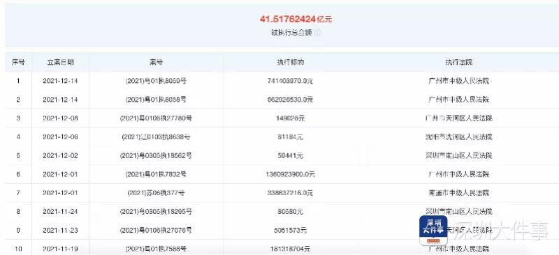This screenshot has height=255, width=559.
Task: Click the amount 80580元
Action: [290, 212]
